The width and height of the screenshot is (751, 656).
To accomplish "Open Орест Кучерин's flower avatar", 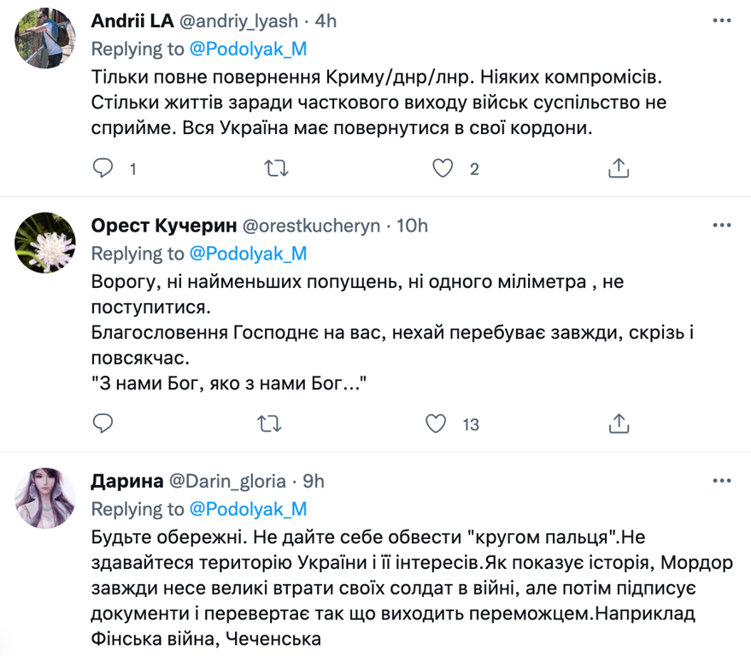I will [x=45, y=243].
